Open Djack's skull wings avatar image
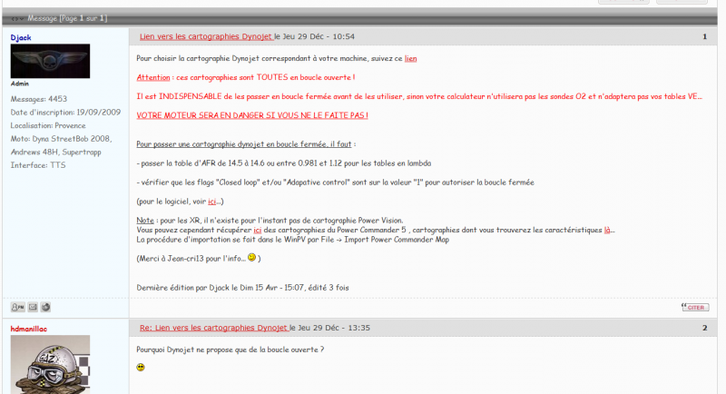 click(50, 61)
